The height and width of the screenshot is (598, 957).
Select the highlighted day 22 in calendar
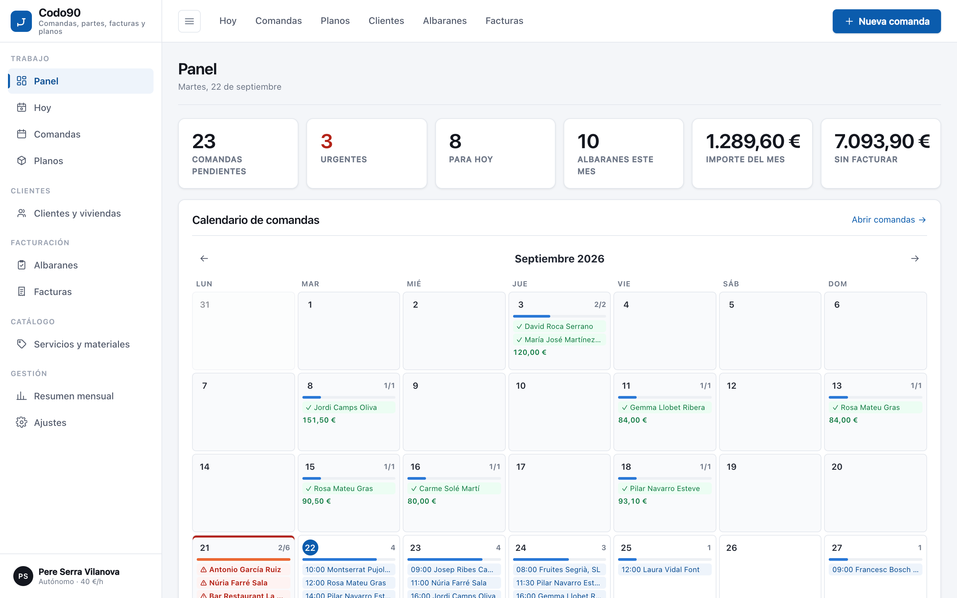pos(310,548)
